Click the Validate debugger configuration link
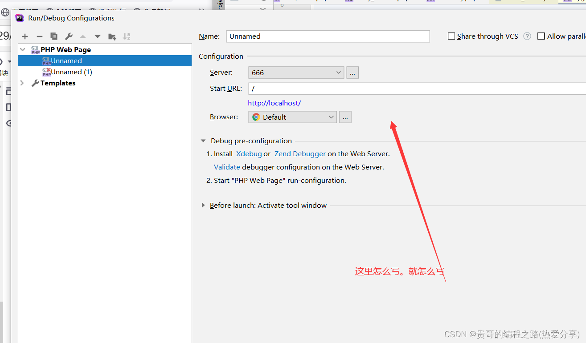This screenshot has height=343, width=586. coord(227,167)
